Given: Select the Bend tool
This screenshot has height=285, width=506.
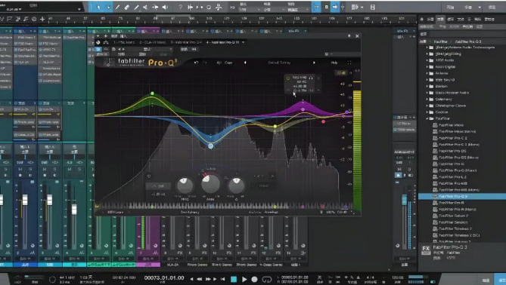Looking at the screenshot, I should (155, 7).
